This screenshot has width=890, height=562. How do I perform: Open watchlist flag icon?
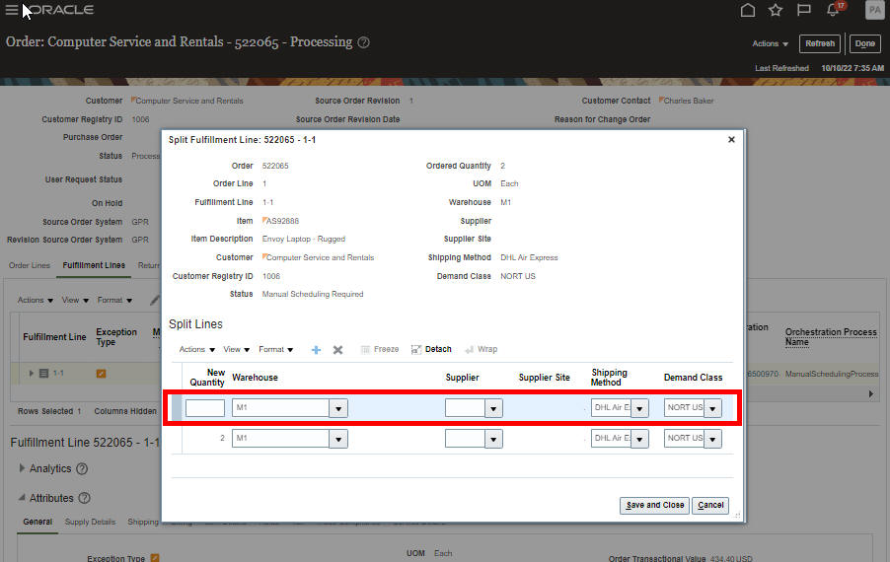point(804,10)
